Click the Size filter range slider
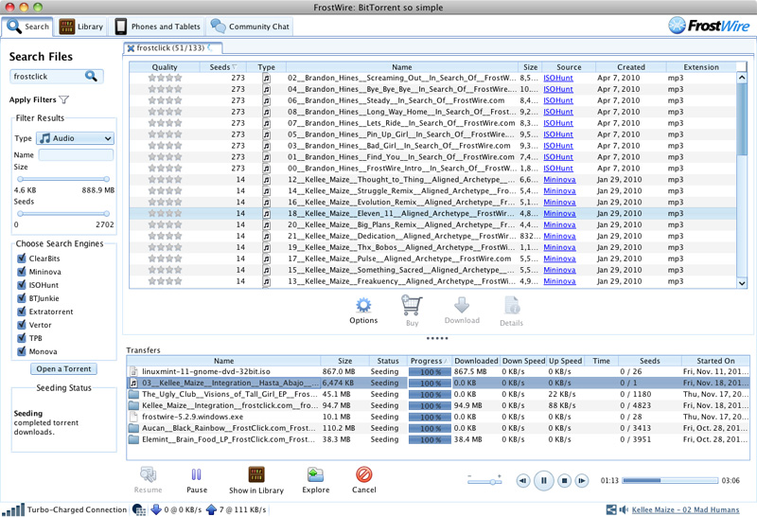The width and height of the screenshot is (757, 517). click(x=63, y=179)
